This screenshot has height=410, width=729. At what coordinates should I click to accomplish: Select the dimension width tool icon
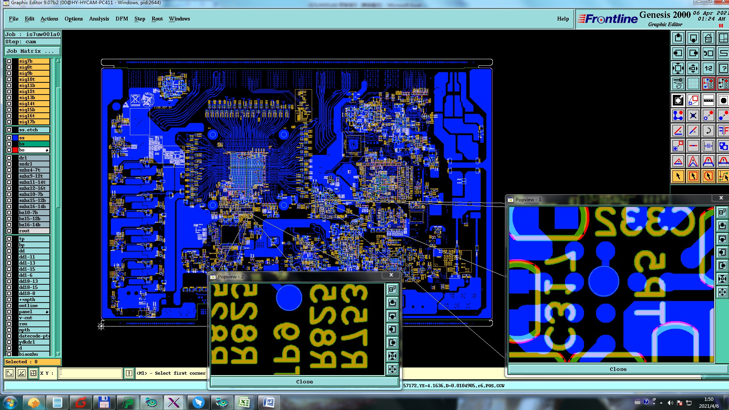708,146
